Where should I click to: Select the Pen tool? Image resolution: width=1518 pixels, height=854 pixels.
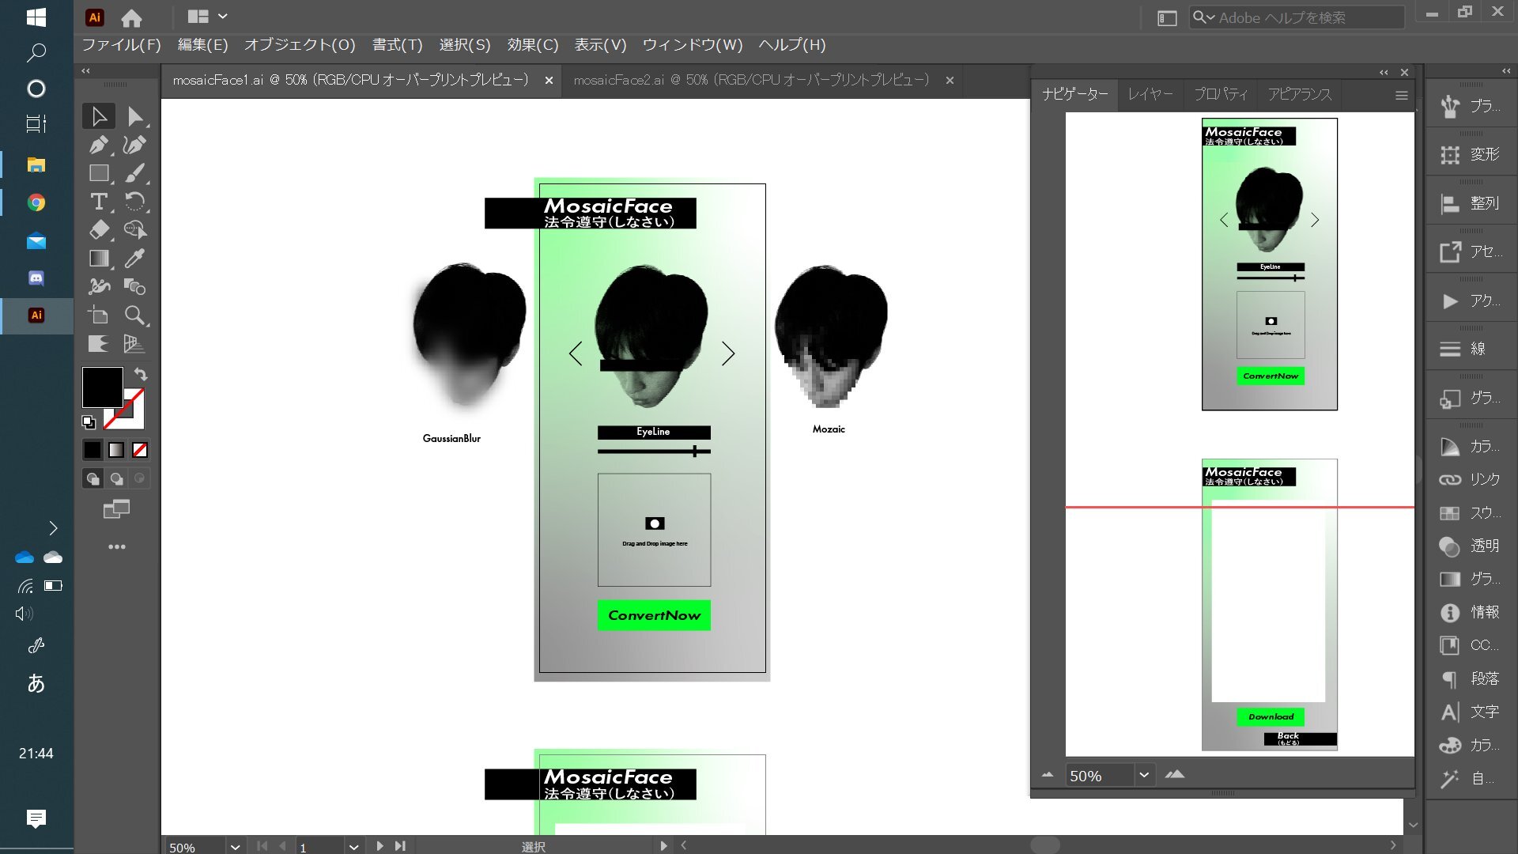pyautogui.click(x=98, y=145)
